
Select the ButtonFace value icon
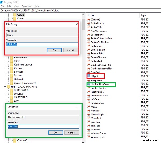coord(89,46)
